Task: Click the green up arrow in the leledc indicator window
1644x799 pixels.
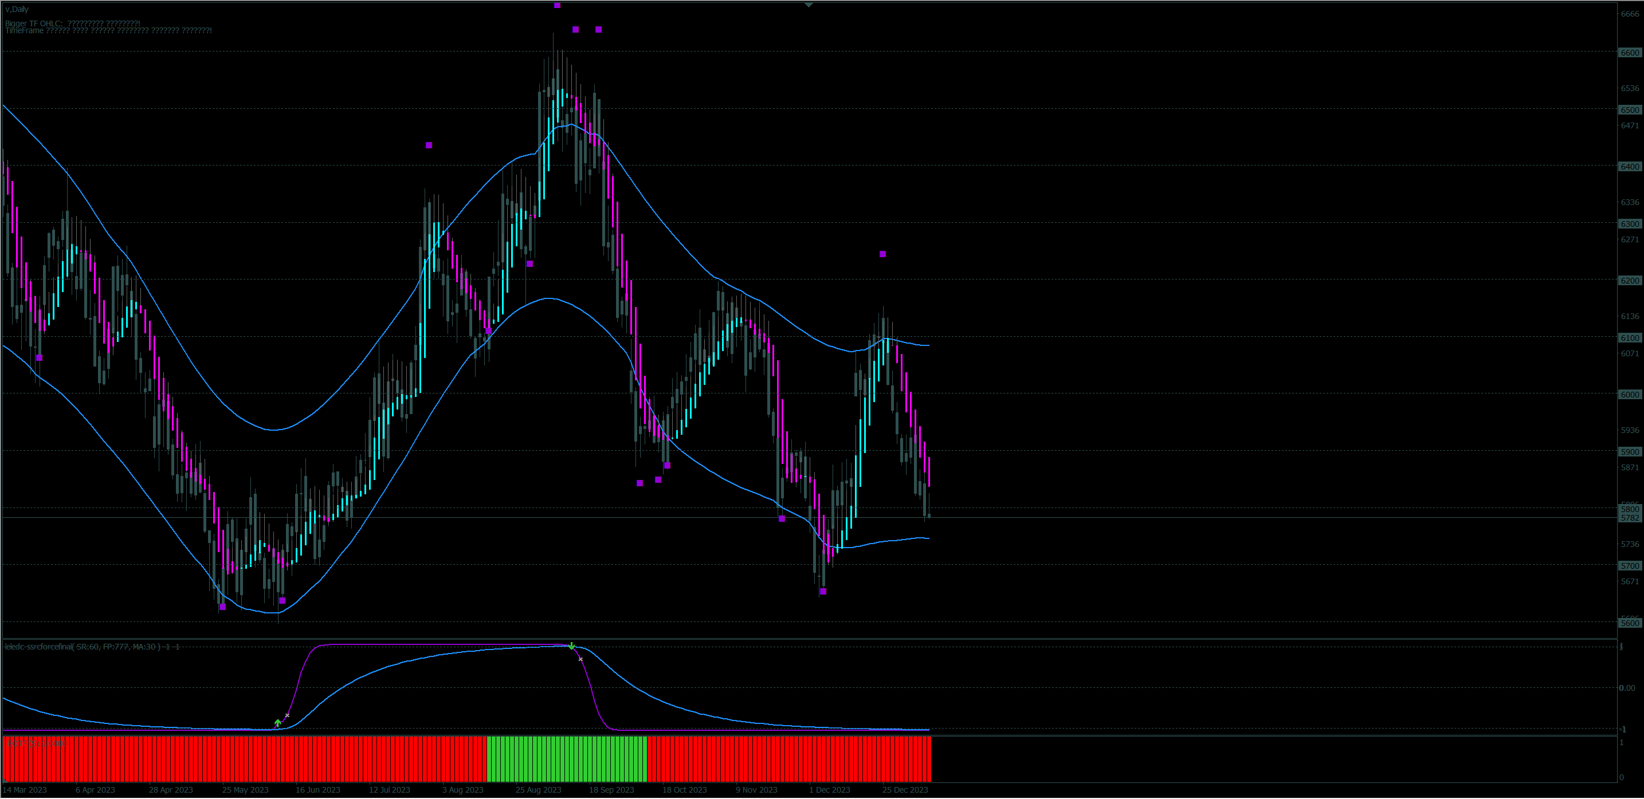Action: point(277,723)
